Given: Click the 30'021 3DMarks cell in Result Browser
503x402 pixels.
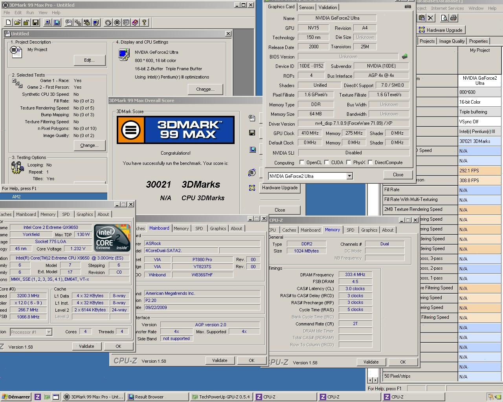Looking at the screenshot, I should (479, 141).
